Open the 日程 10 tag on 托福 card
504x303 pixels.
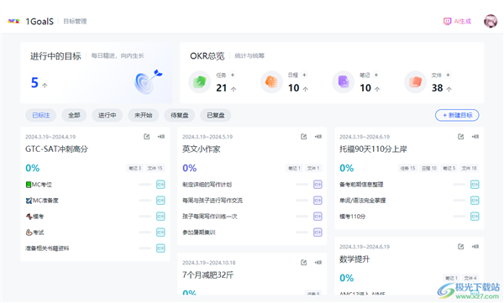click(x=429, y=168)
